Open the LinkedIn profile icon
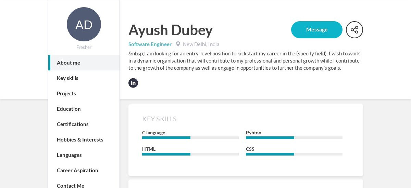Screen dimensions: 411x188 pyautogui.click(x=133, y=83)
